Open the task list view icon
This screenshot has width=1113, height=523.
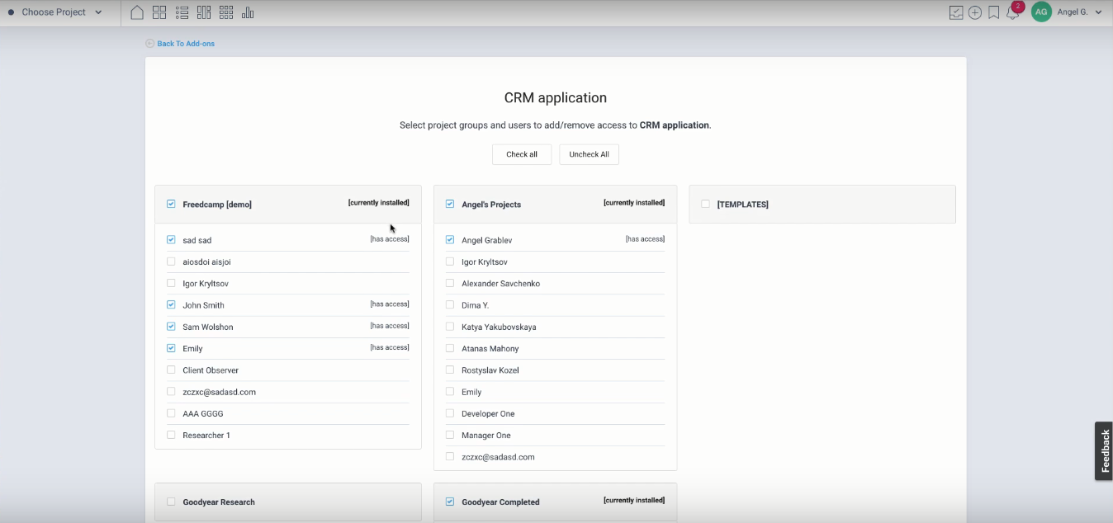coord(182,12)
